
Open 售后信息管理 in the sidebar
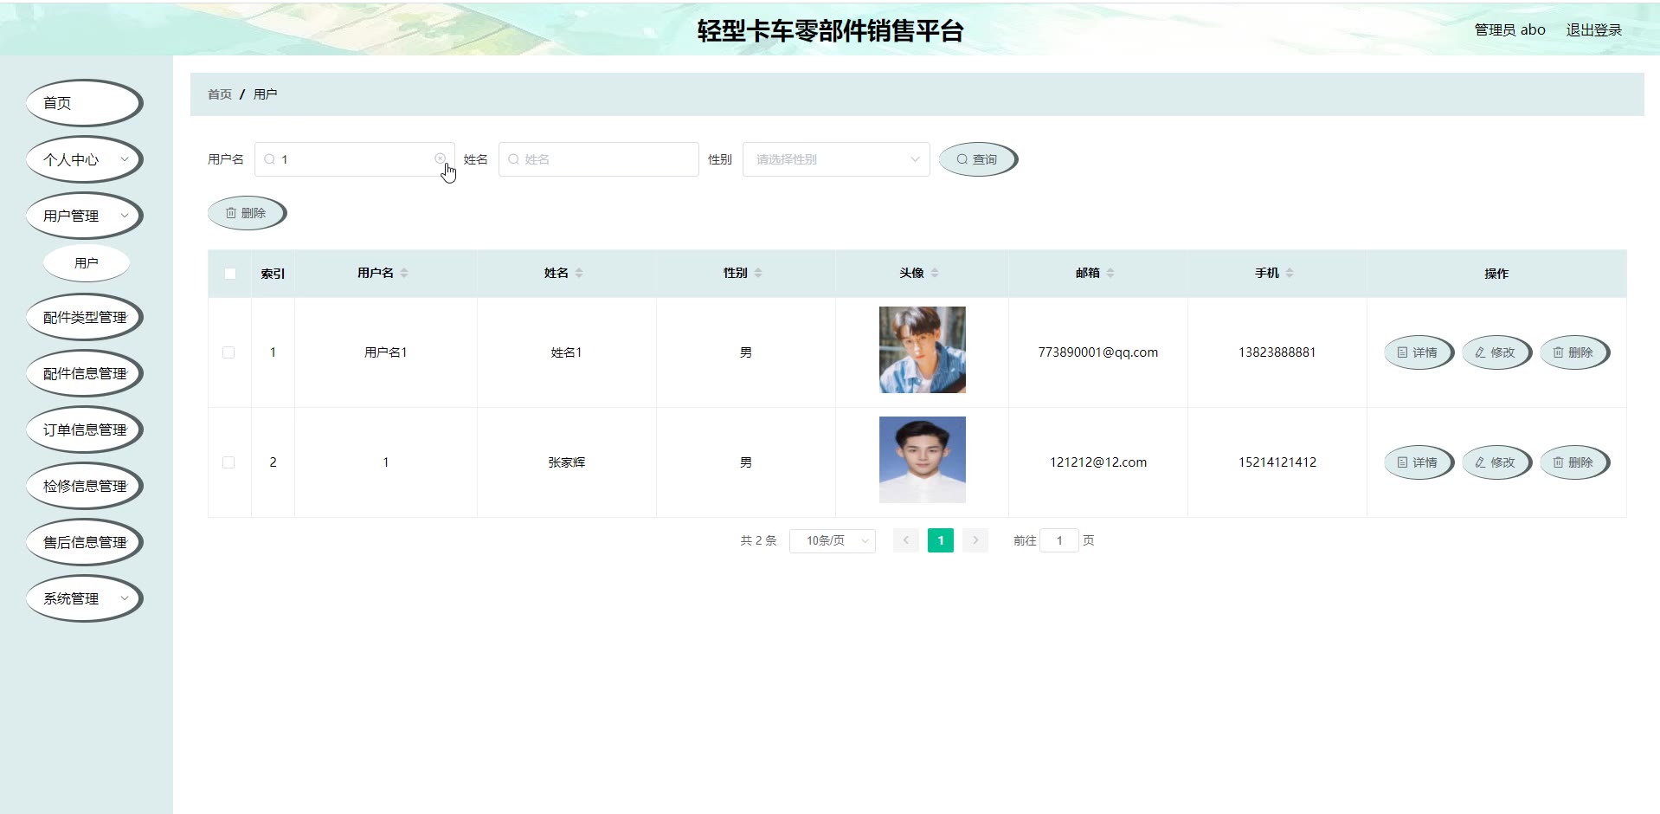click(85, 542)
